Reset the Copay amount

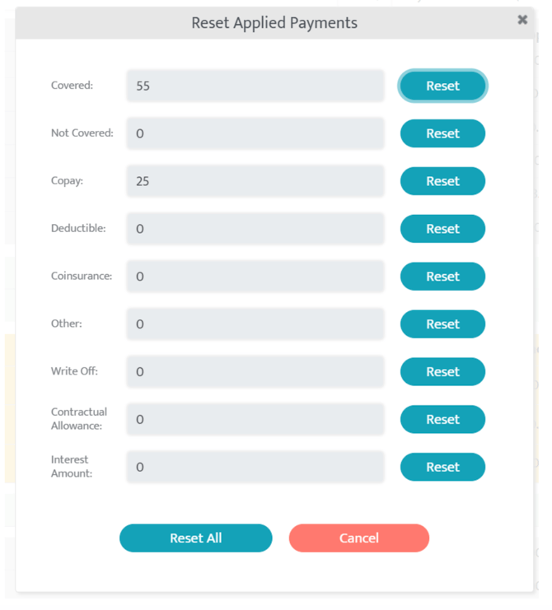point(442,181)
